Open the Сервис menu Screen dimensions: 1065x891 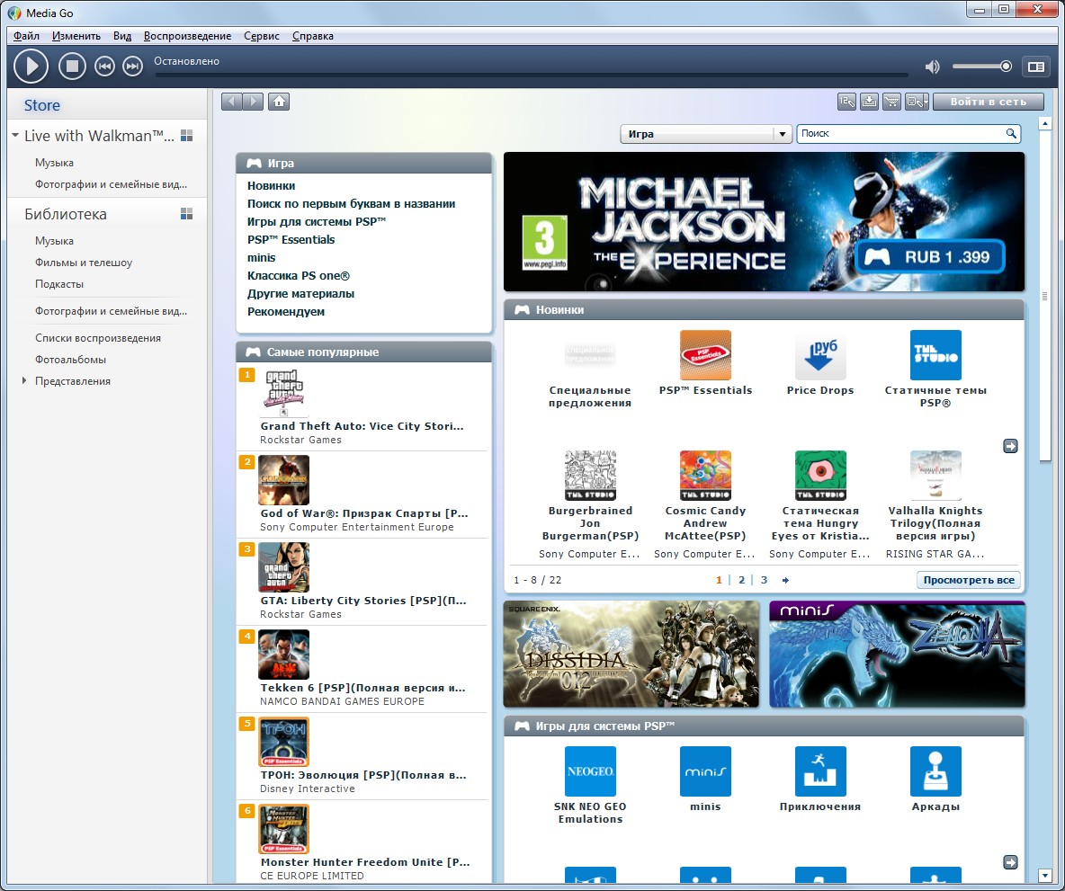(x=262, y=36)
